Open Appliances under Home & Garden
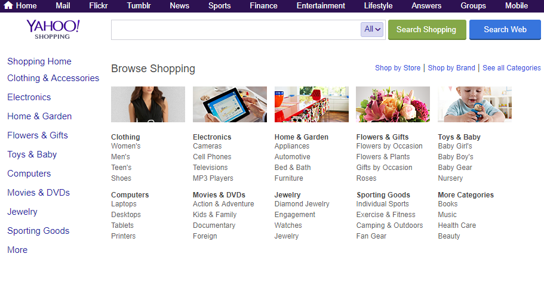 (292, 146)
